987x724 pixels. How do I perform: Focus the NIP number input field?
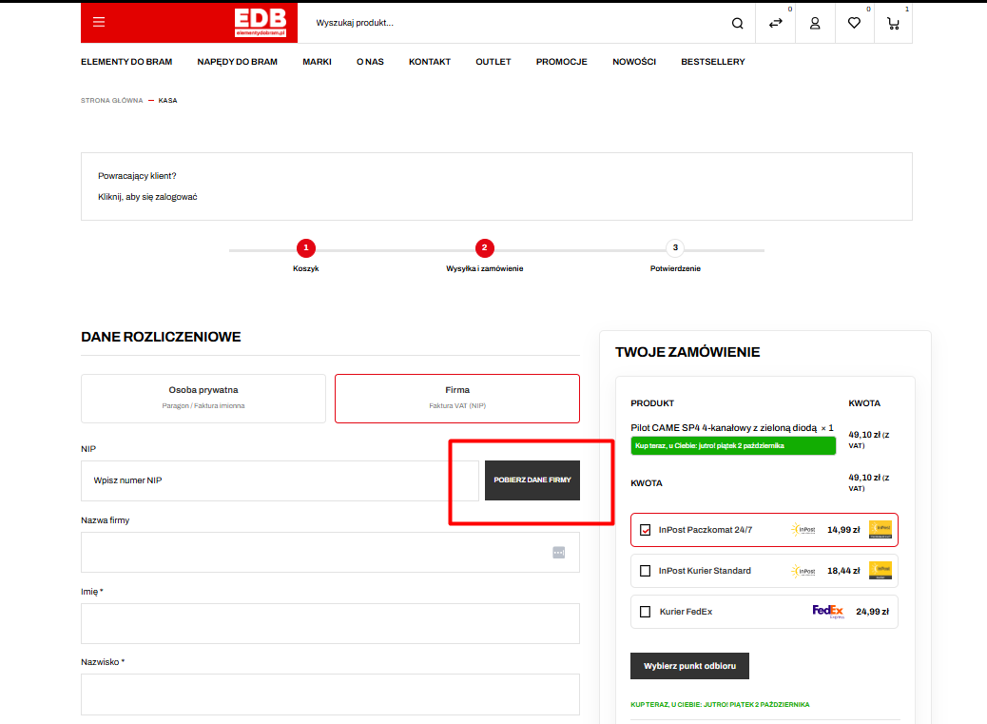pyautogui.click(x=280, y=481)
